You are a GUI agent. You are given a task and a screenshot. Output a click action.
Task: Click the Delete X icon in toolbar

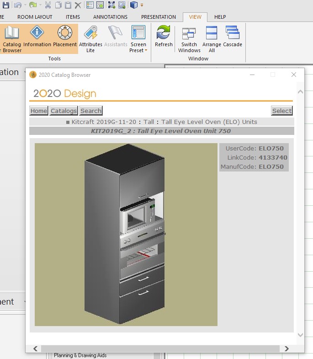78,5
